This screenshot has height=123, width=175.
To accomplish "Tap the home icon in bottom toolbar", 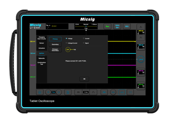I will coord(39,92).
